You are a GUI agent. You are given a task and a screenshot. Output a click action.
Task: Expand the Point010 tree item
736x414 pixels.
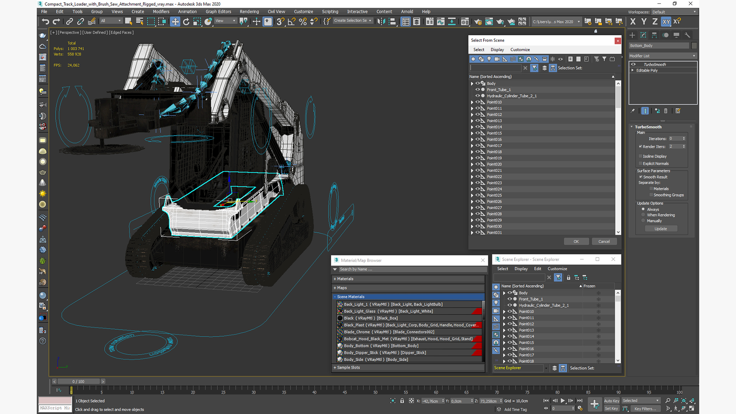(472, 102)
